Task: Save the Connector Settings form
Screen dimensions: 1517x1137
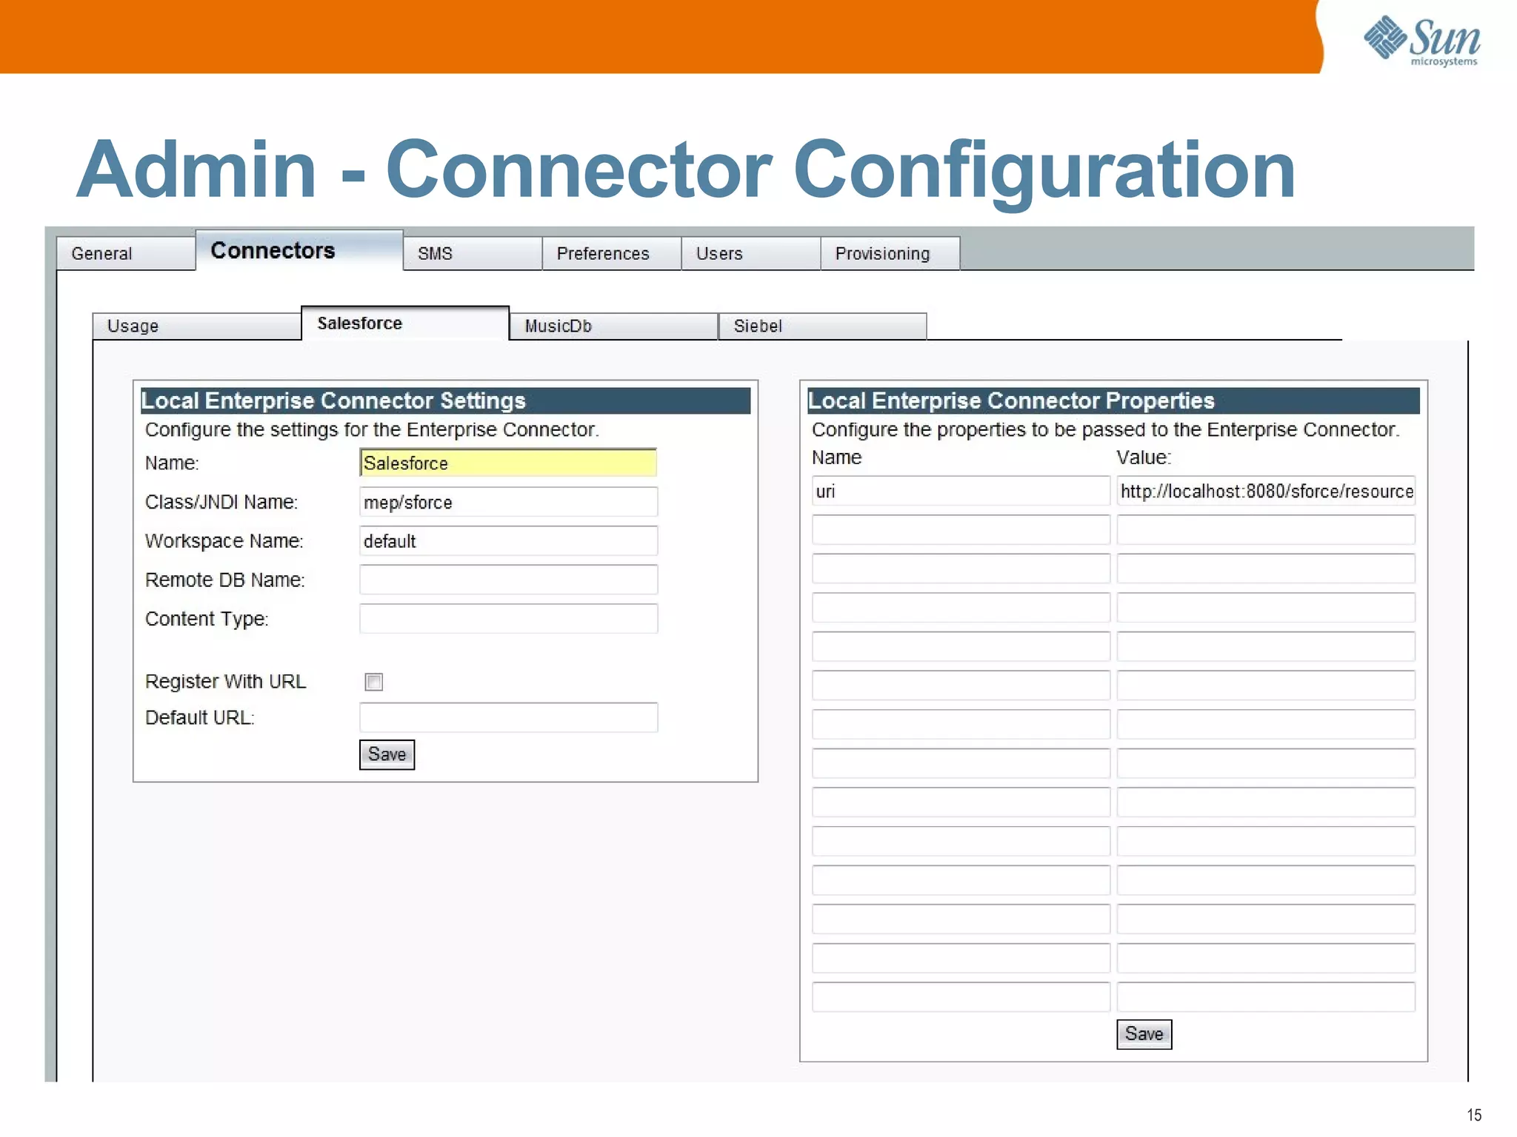Action: click(387, 754)
